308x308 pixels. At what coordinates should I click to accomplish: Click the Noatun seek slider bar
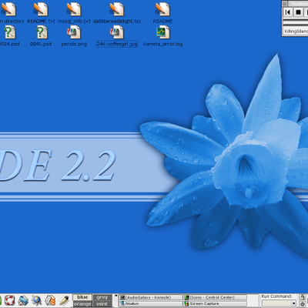(295, 23)
